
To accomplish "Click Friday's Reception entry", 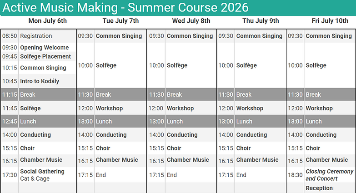I will coord(319,188).
